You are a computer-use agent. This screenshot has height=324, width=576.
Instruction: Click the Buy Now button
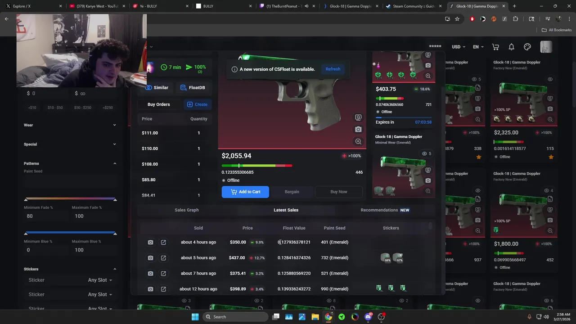[x=339, y=192]
